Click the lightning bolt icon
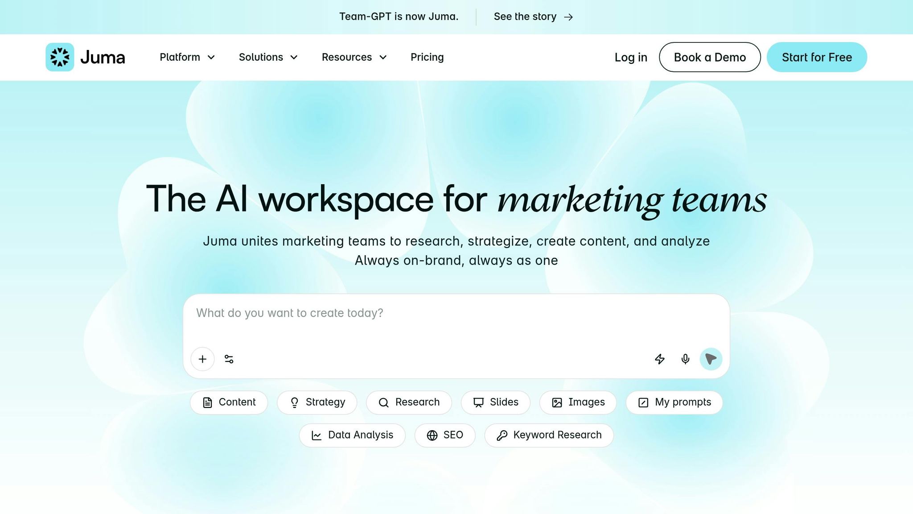This screenshot has width=913, height=514. coord(660,359)
